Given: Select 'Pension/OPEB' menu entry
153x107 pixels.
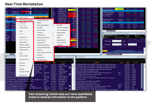Looking at the screenshot, I should (62, 42).
